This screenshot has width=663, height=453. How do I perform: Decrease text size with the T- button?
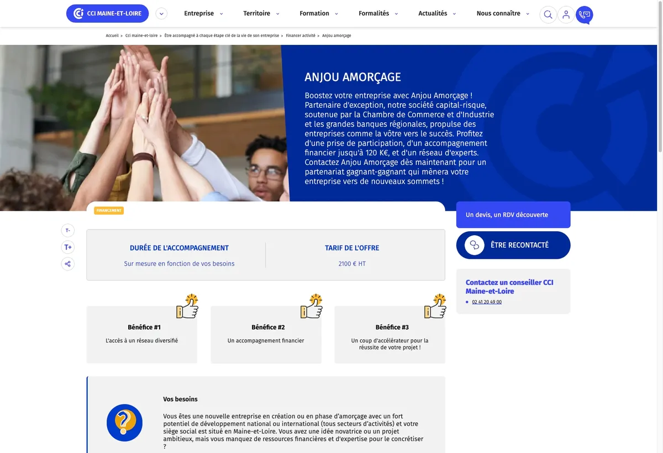[x=67, y=231]
